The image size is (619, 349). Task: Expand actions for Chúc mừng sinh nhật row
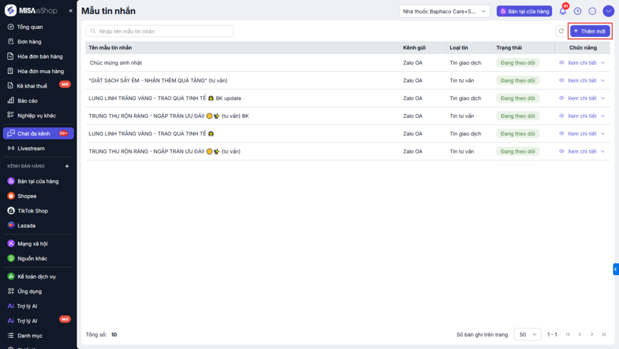(x=603, y=63)
